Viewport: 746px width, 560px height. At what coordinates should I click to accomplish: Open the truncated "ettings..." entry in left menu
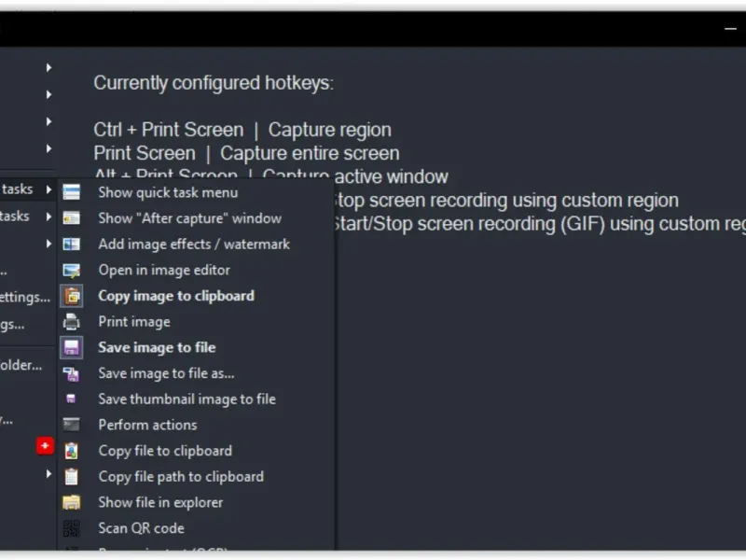coord(25,297)
